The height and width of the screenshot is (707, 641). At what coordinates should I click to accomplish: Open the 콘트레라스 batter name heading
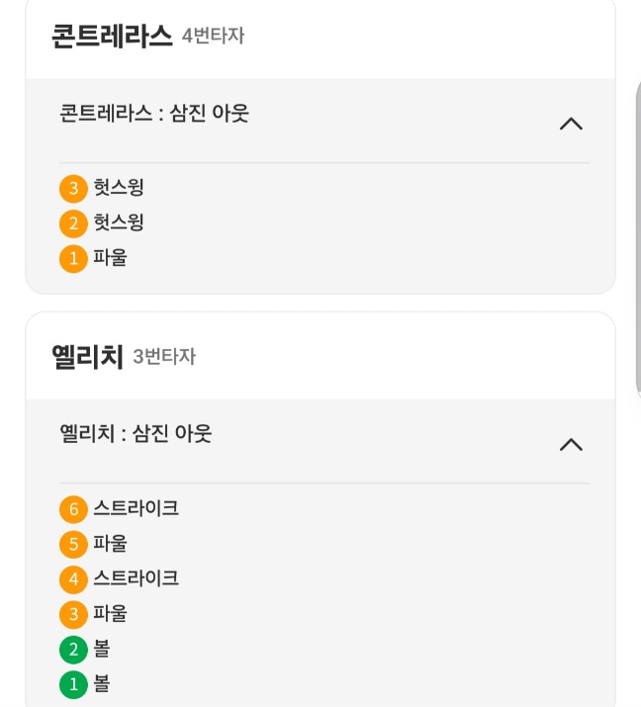point(112,36)
